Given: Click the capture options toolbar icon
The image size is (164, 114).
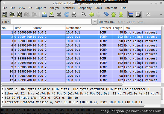Looking at the screenshot, I should click(x=12, y=14).
